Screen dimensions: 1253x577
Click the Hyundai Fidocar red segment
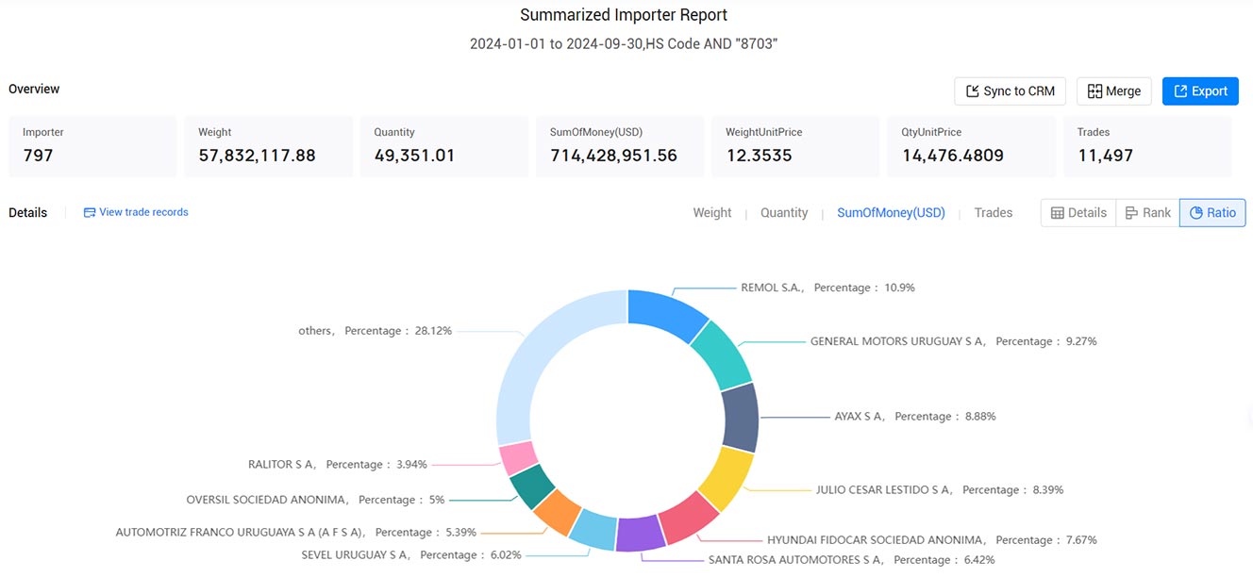(689, 518)
